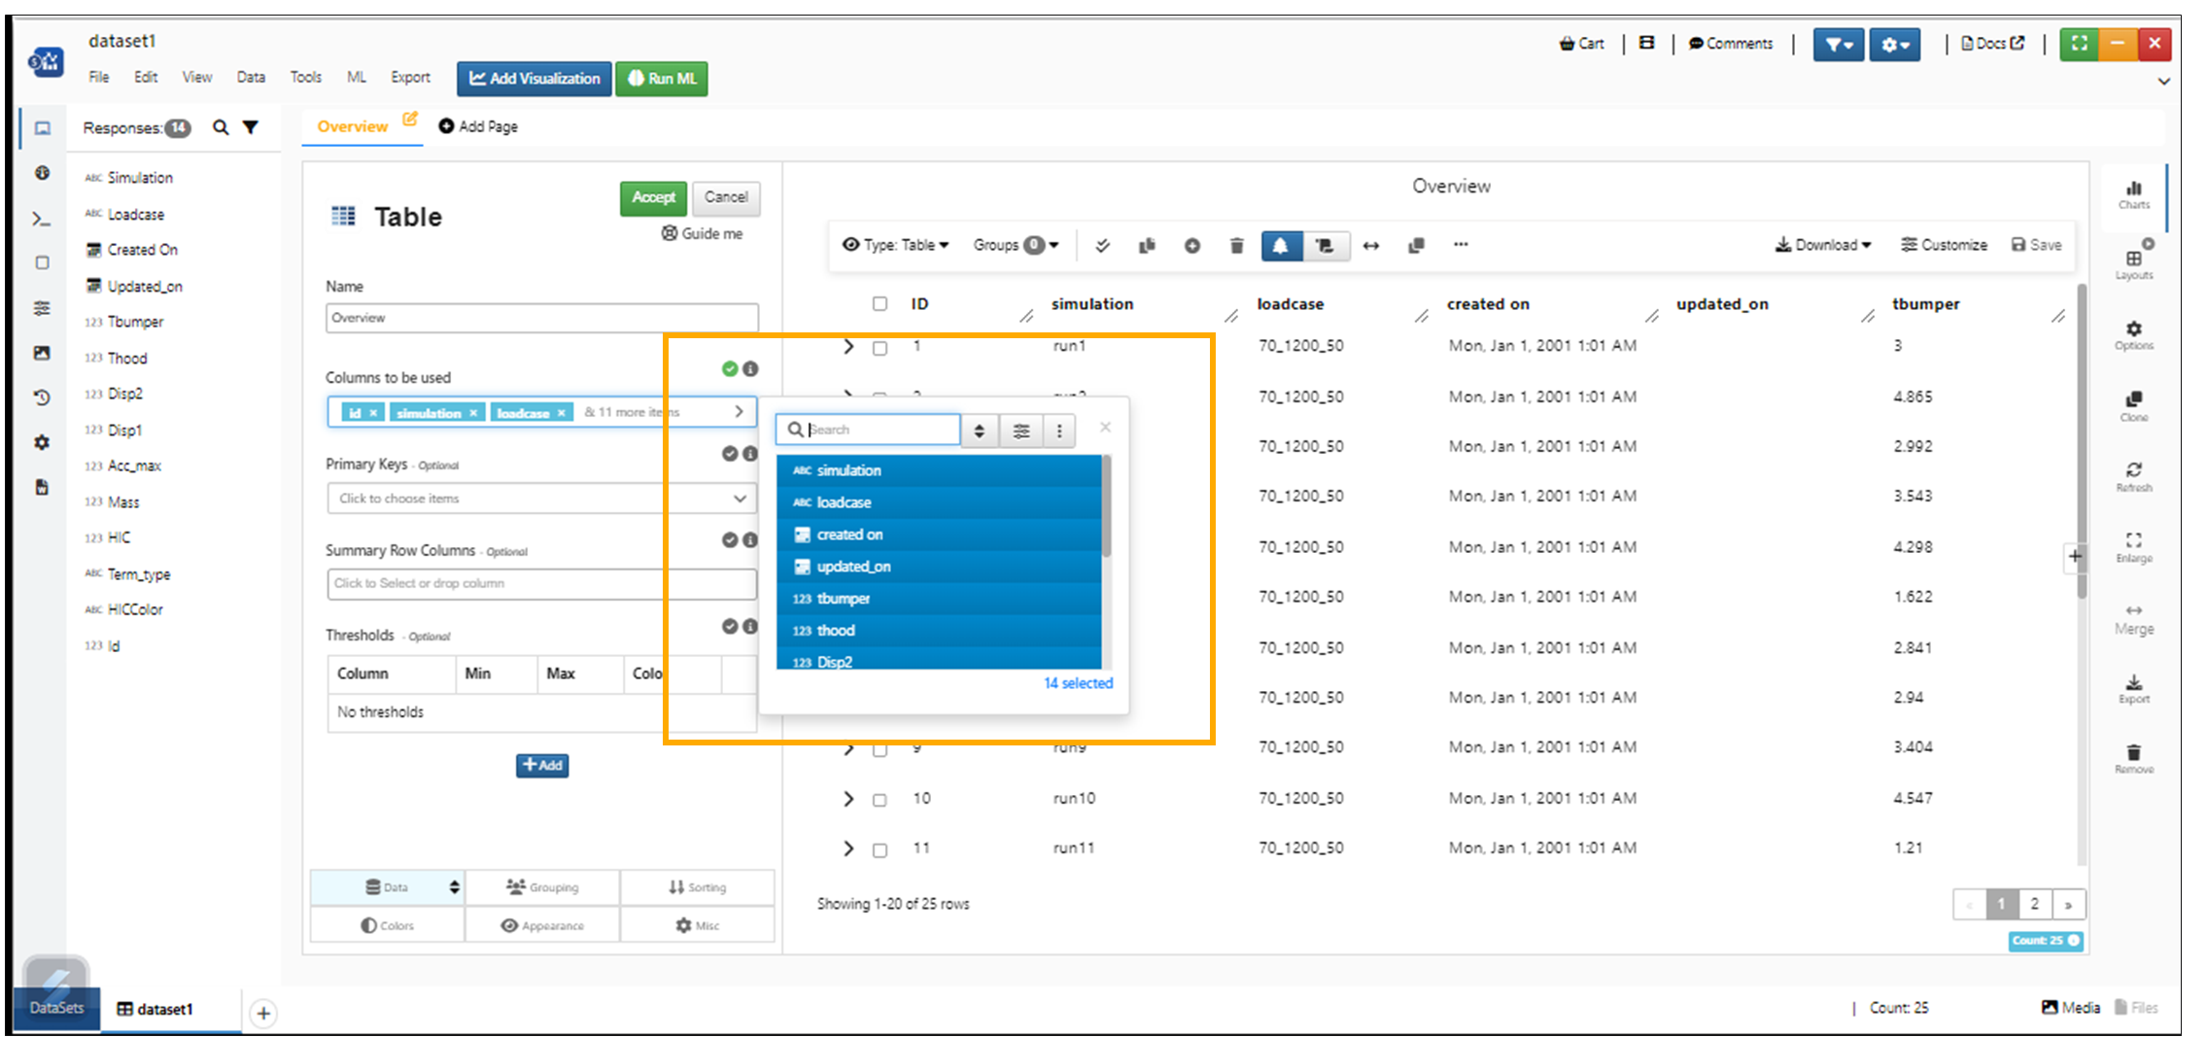Deselect loadcase in column list

939,502
